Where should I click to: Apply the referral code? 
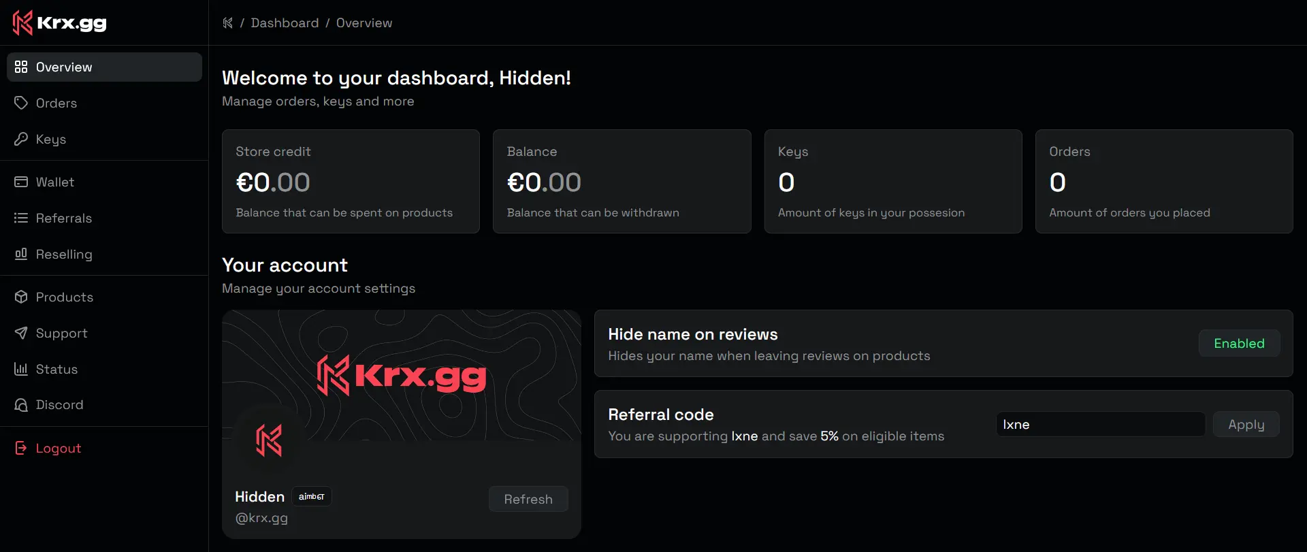click(1246, 425)
